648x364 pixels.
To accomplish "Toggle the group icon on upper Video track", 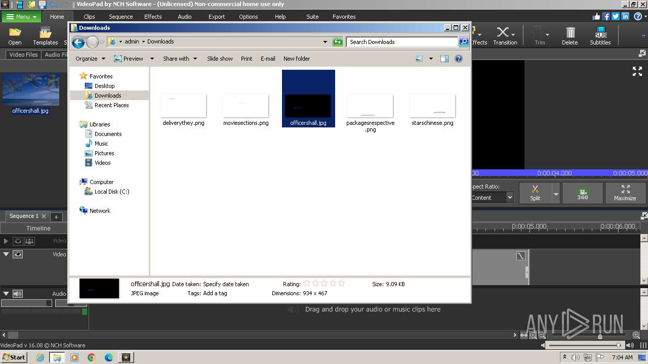I will (29, 242).
